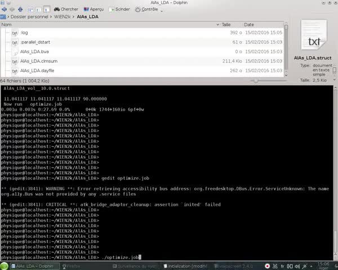Viewport: 338px width, 270px height.
Task: Click the pin icon in title bar
Action: (8, 3)
